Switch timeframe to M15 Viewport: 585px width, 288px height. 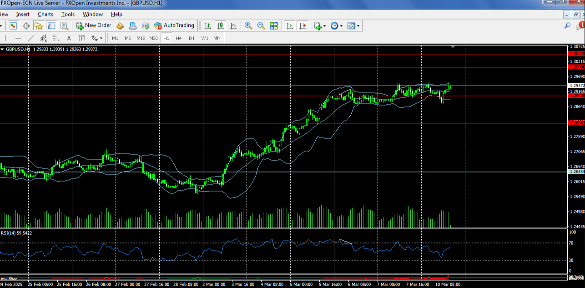[x=141, y=38]
